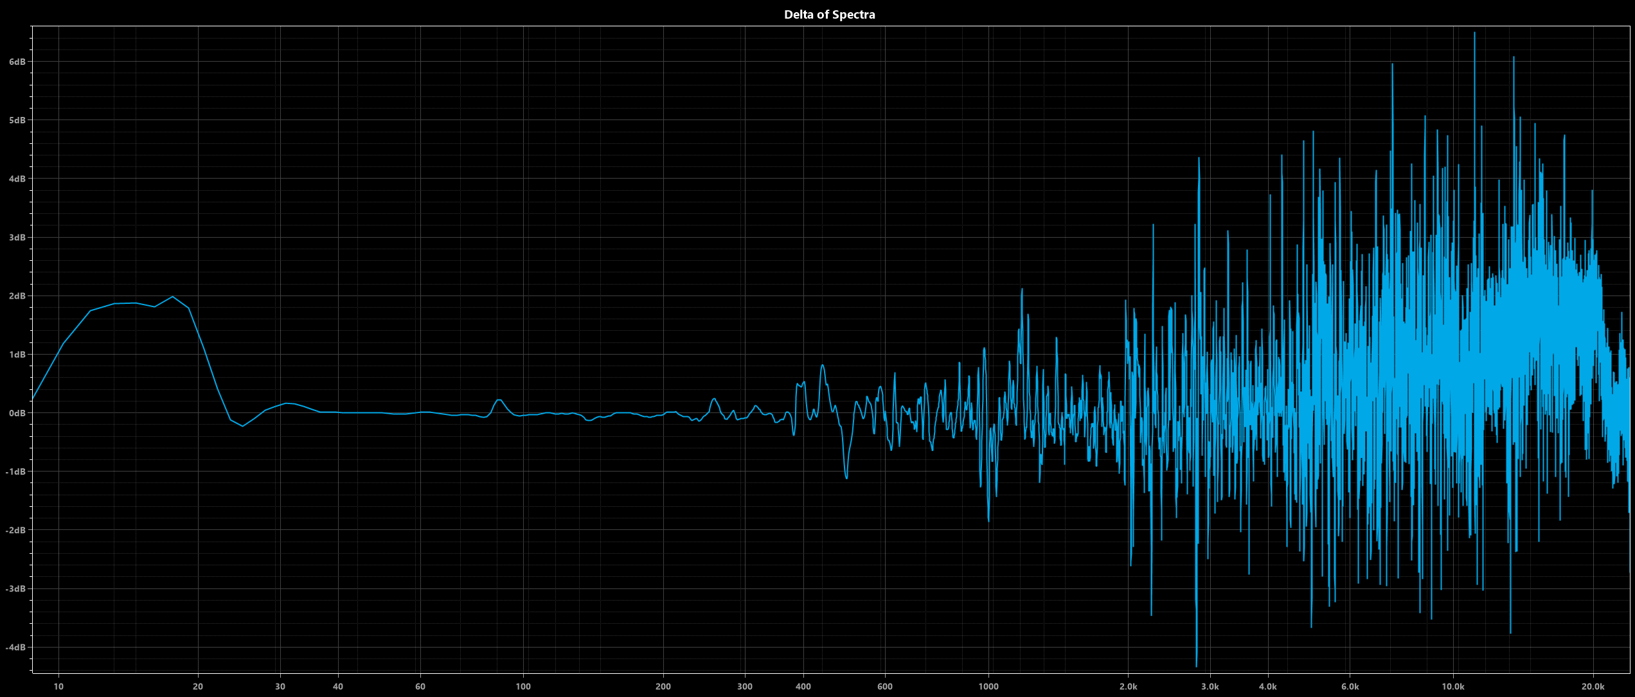Click the 3.0k frequency axis label

[x=1210, y=686]
